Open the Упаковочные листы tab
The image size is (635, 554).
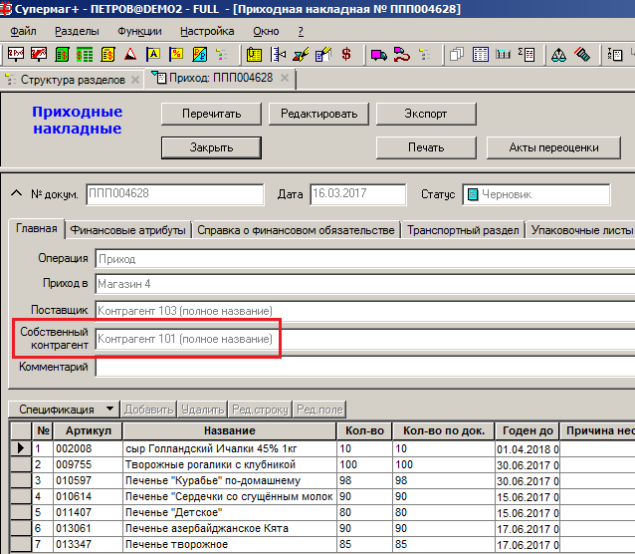click(x=582, y=230)
